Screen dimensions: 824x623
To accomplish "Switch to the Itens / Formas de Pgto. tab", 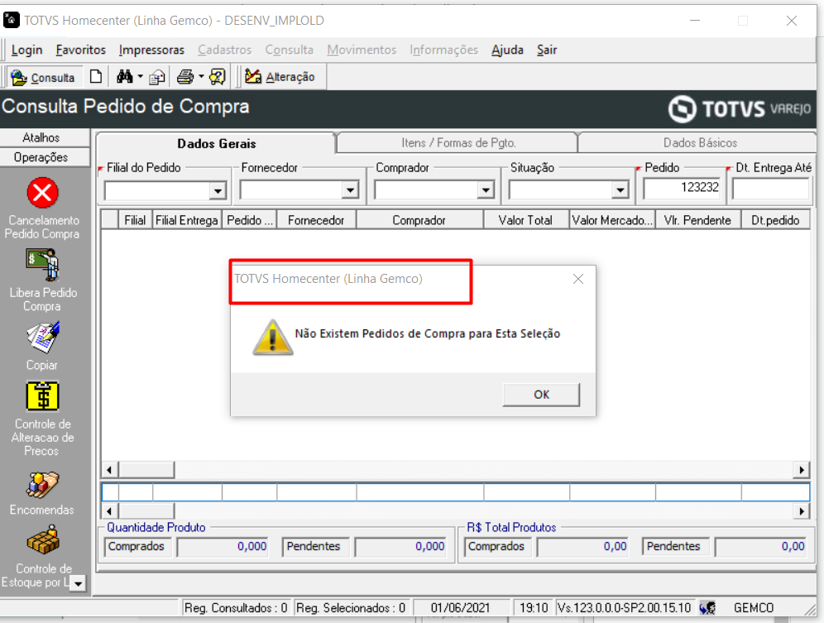I will click(458, 142).
